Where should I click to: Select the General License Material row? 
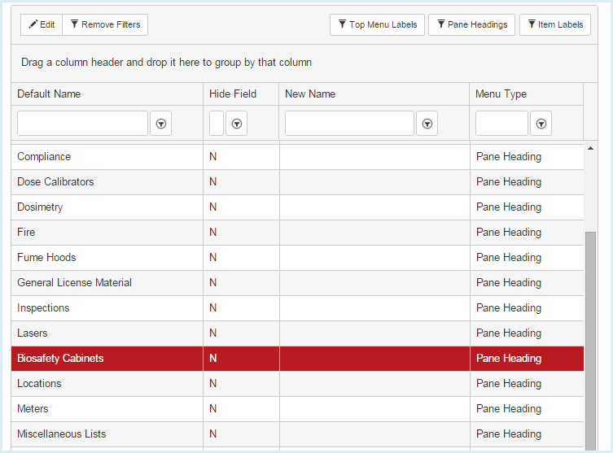297,283
